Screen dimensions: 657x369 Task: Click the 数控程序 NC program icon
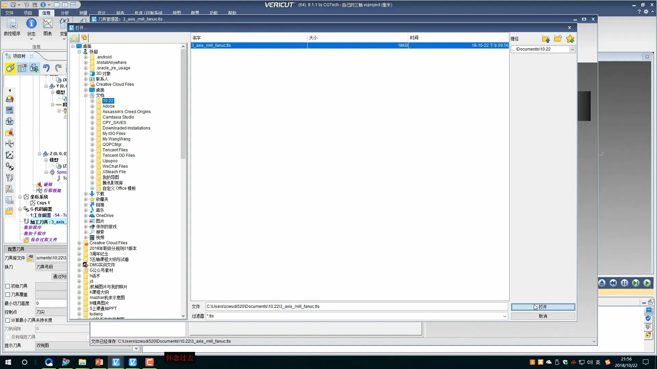click(12, 24)
